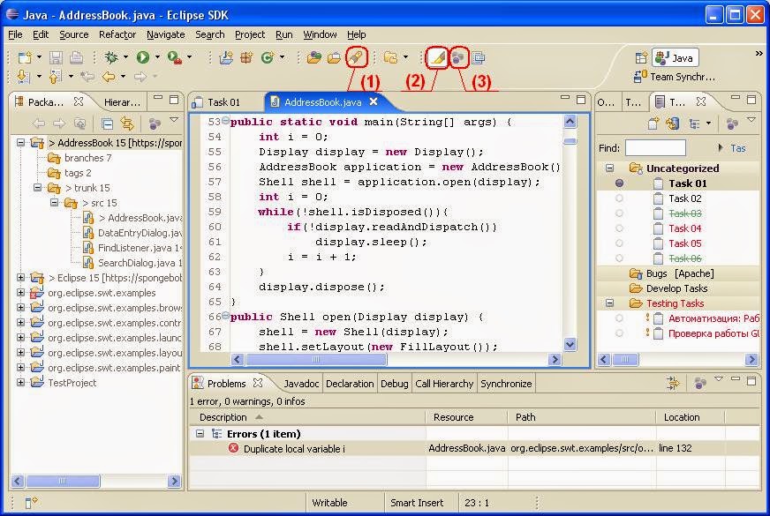
Task: Click the Java perspective button
Action: click(x=676, y=58)
